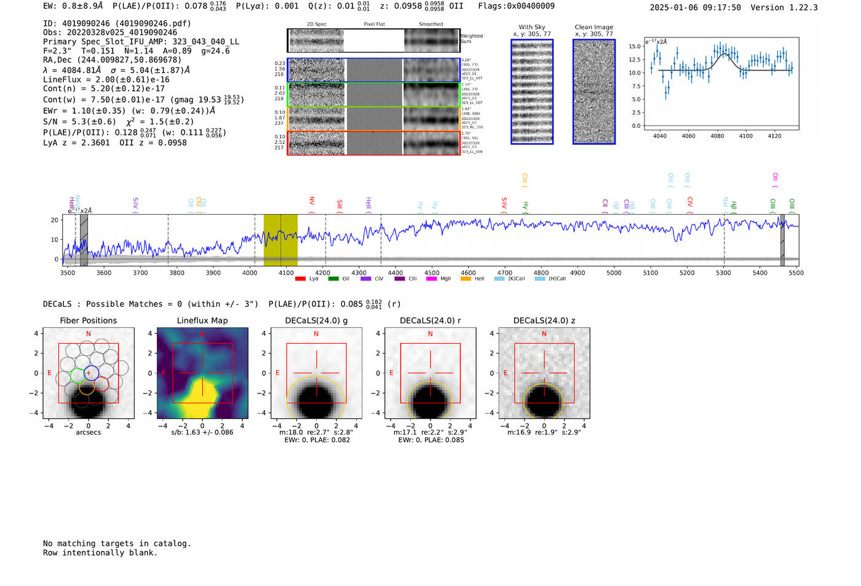The image size is (861, 586).
Task: Select the orange-framed 2D spectrum row
Action: 374,119
